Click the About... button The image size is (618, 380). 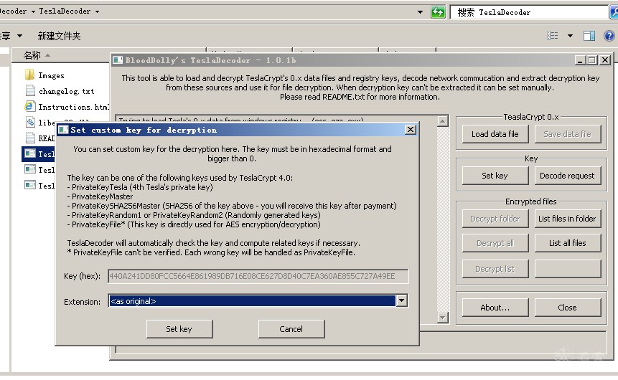(495, 308)
